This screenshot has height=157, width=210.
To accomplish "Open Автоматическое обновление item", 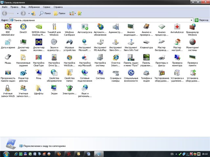I will point(100,30).
